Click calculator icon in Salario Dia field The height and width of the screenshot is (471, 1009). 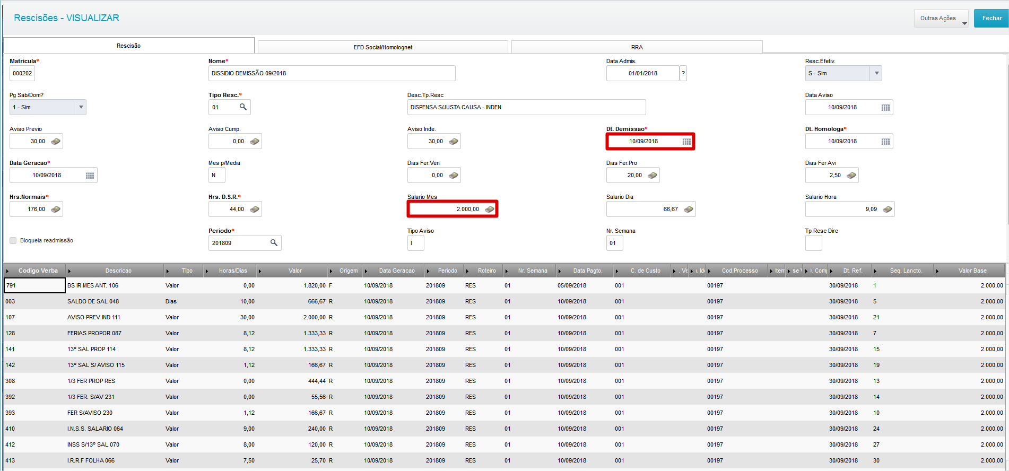click(x=689, y=210)
